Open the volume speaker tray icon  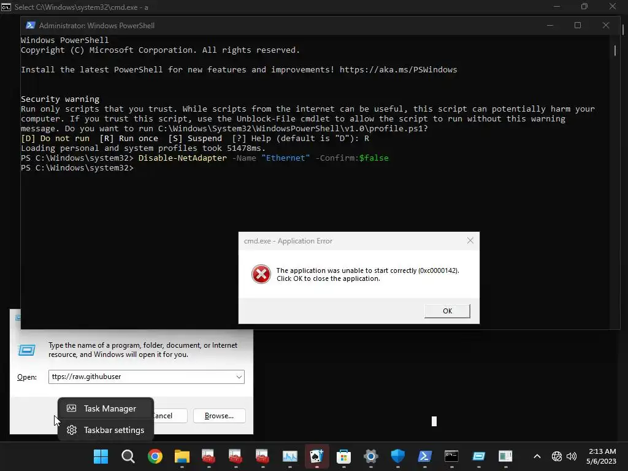[x=572, y=456]
